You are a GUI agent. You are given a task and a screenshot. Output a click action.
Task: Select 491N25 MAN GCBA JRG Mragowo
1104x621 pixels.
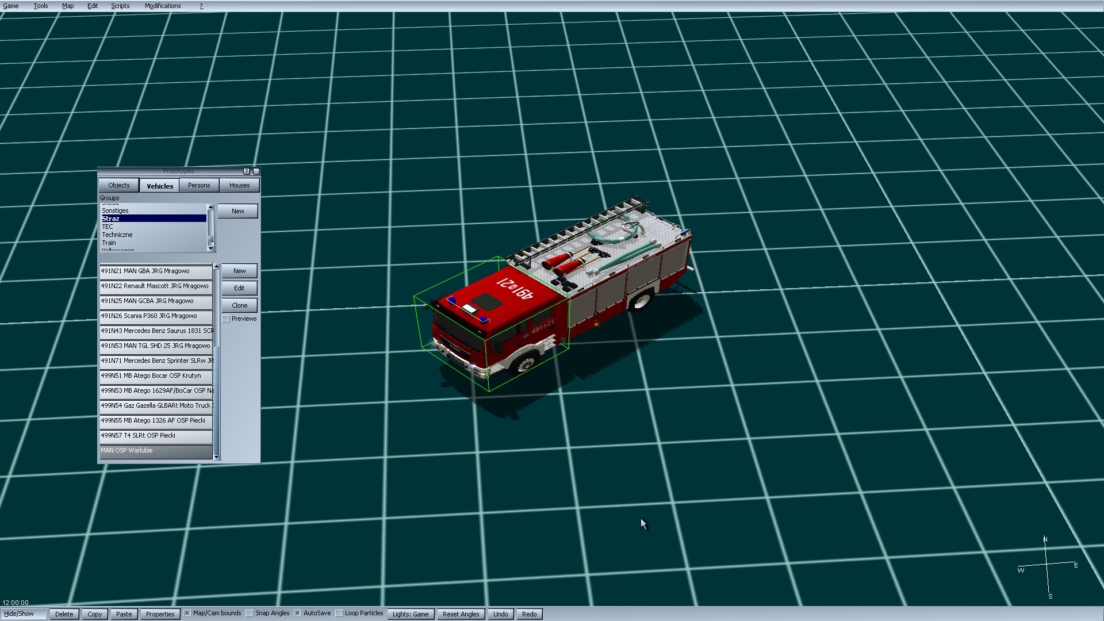[156, 301]
